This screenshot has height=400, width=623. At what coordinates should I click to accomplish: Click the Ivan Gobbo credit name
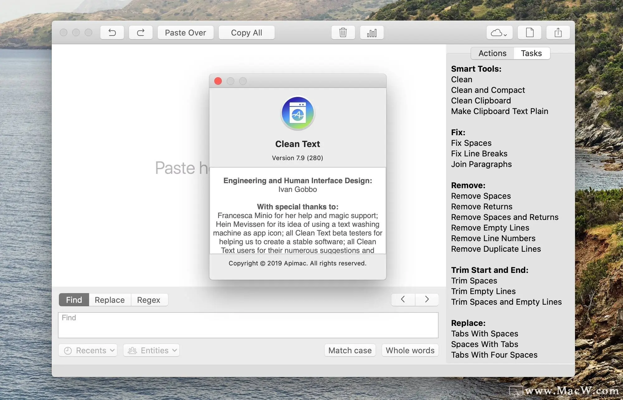pos(297,189)
